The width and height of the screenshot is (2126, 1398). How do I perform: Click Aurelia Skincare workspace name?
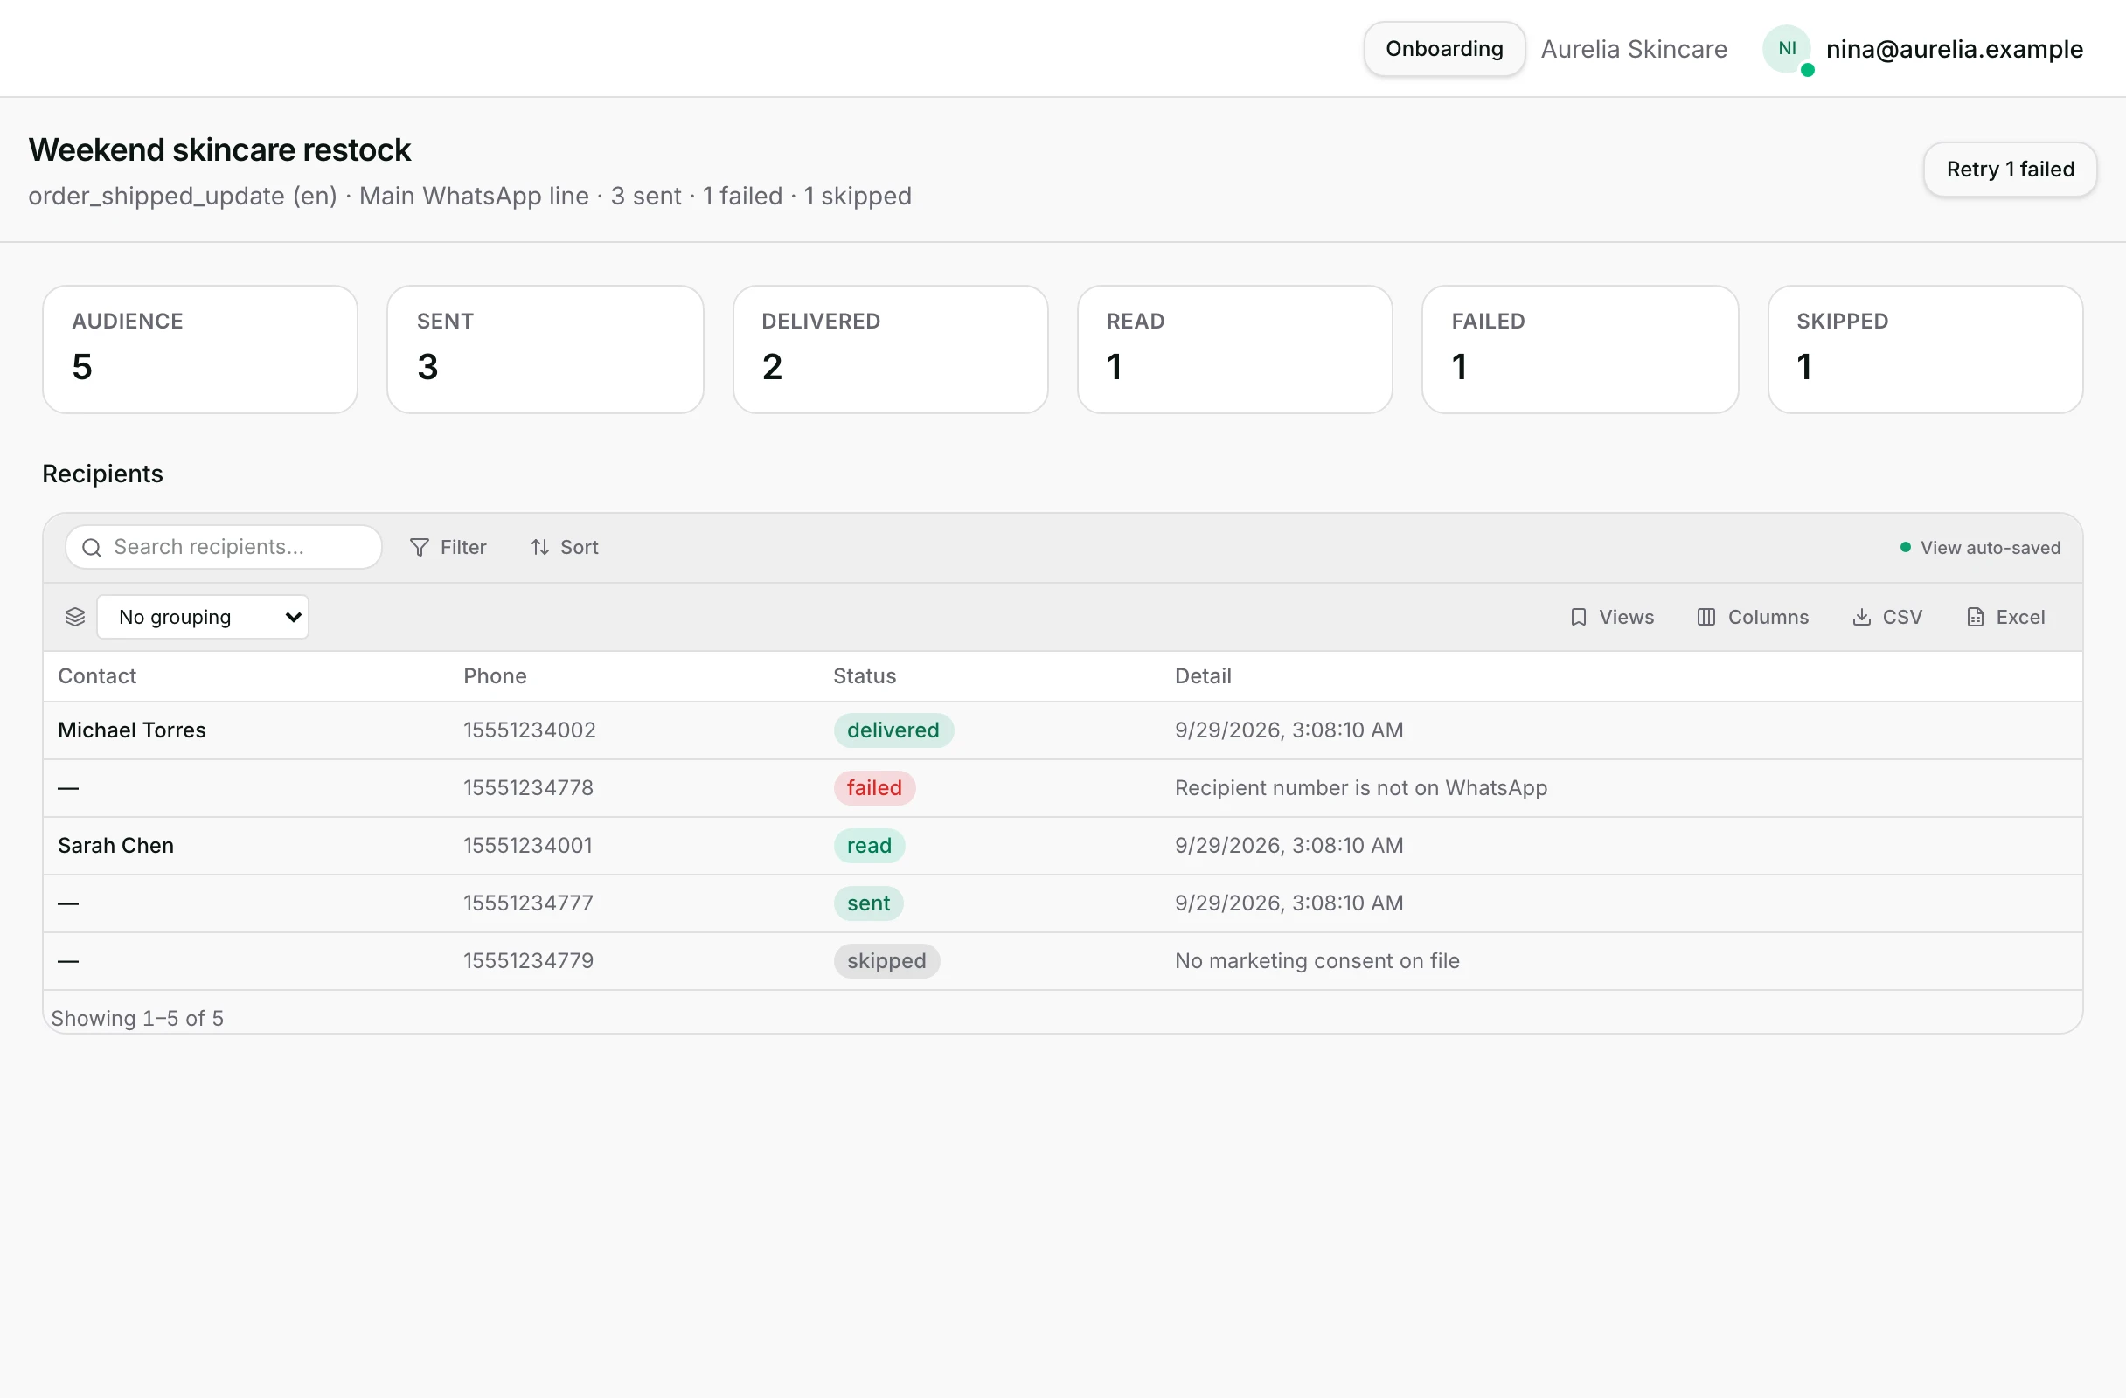click(1634, 49)
